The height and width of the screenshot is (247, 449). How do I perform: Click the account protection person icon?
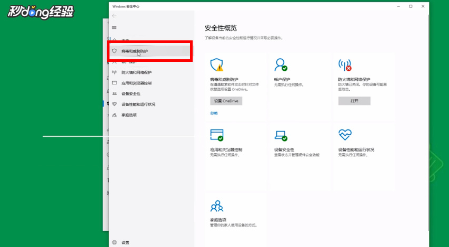coord(281,65)
